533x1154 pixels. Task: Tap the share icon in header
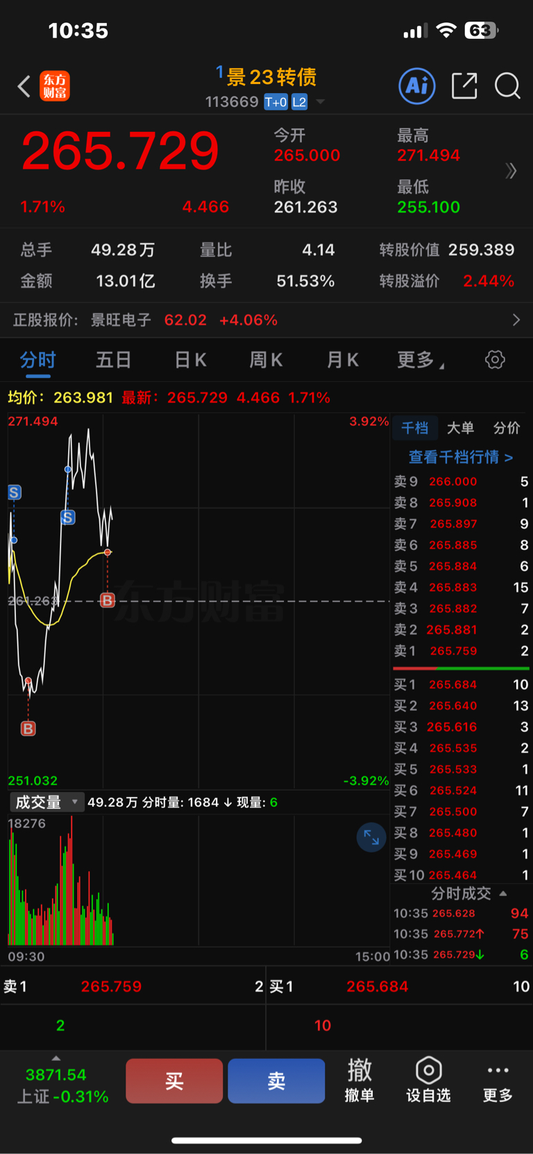click(x=464, y=86)
